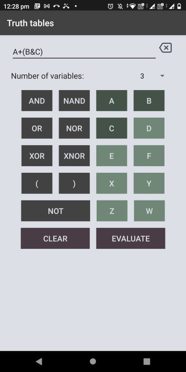Select the variable count value 3
Image resolution: width=186 pixels, height=372 pixels.
(x=142, y=76)
